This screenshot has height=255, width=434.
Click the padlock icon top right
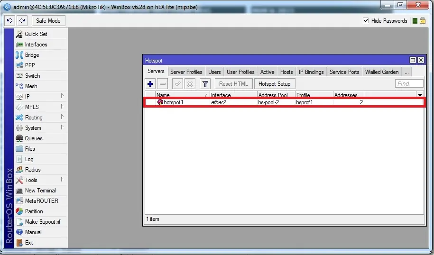[422, 21]
